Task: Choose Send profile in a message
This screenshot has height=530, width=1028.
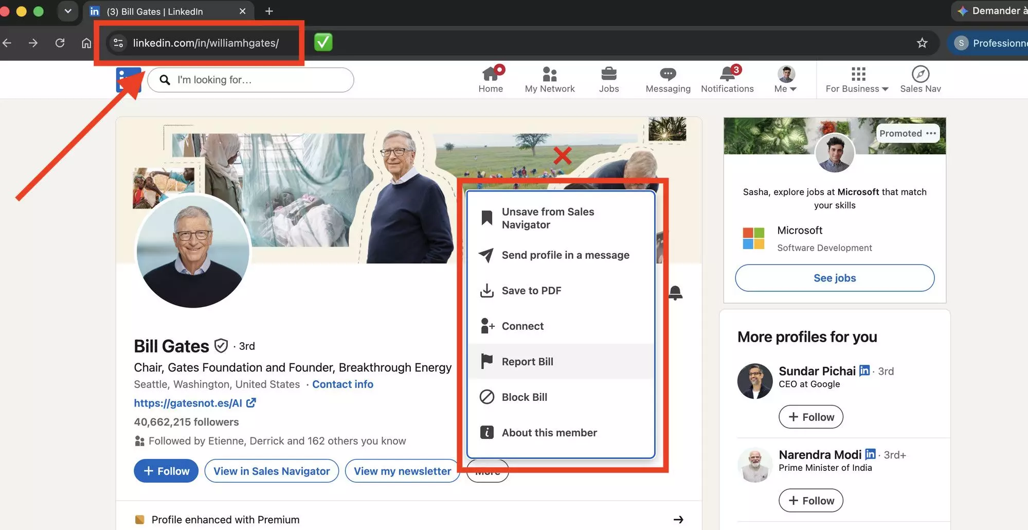Action: [x=561, y=255]
